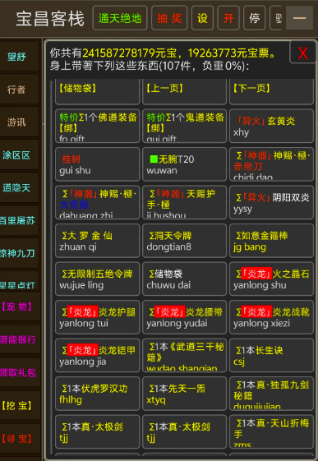Select the 洞天令牌 dongtian8 item

tap(184, 241)
